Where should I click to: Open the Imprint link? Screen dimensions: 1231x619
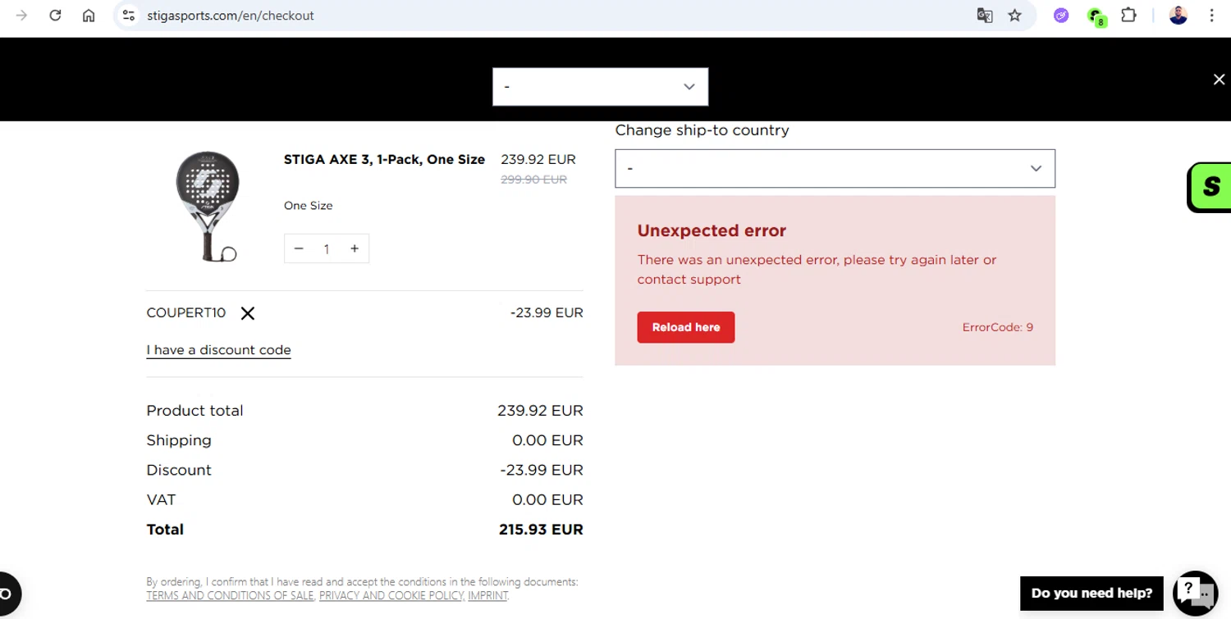coord(487,596)
